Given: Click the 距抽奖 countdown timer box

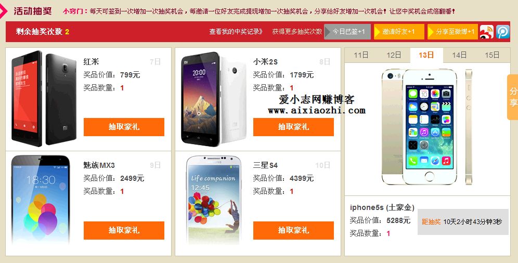Looking at the screenshot, I should (463, 222).
